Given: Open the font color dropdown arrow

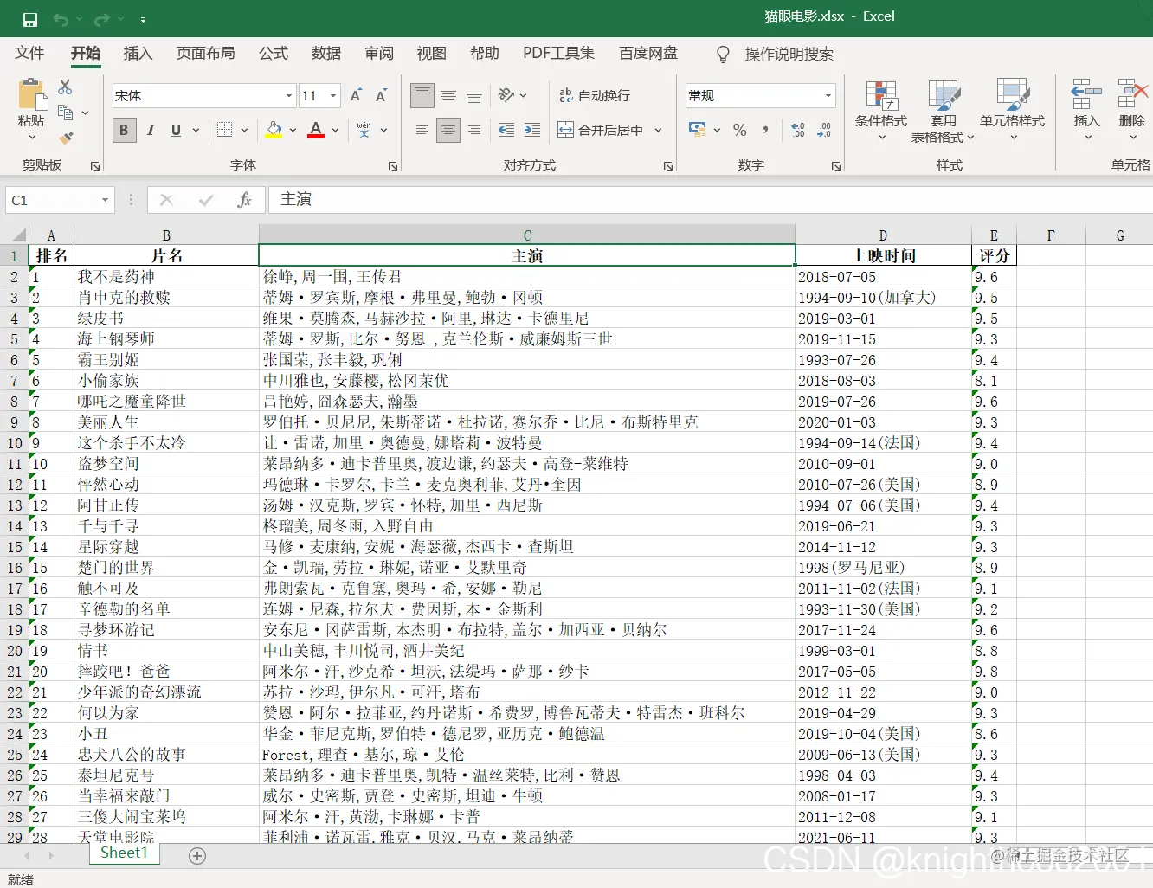Looking at the screenshot, I should pos(335,131).
